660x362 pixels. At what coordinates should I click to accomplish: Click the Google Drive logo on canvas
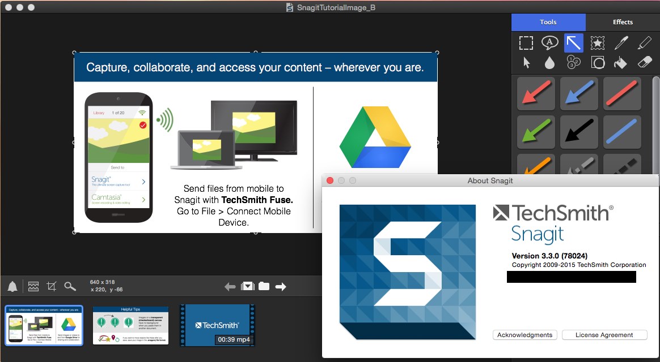[375, 137]
